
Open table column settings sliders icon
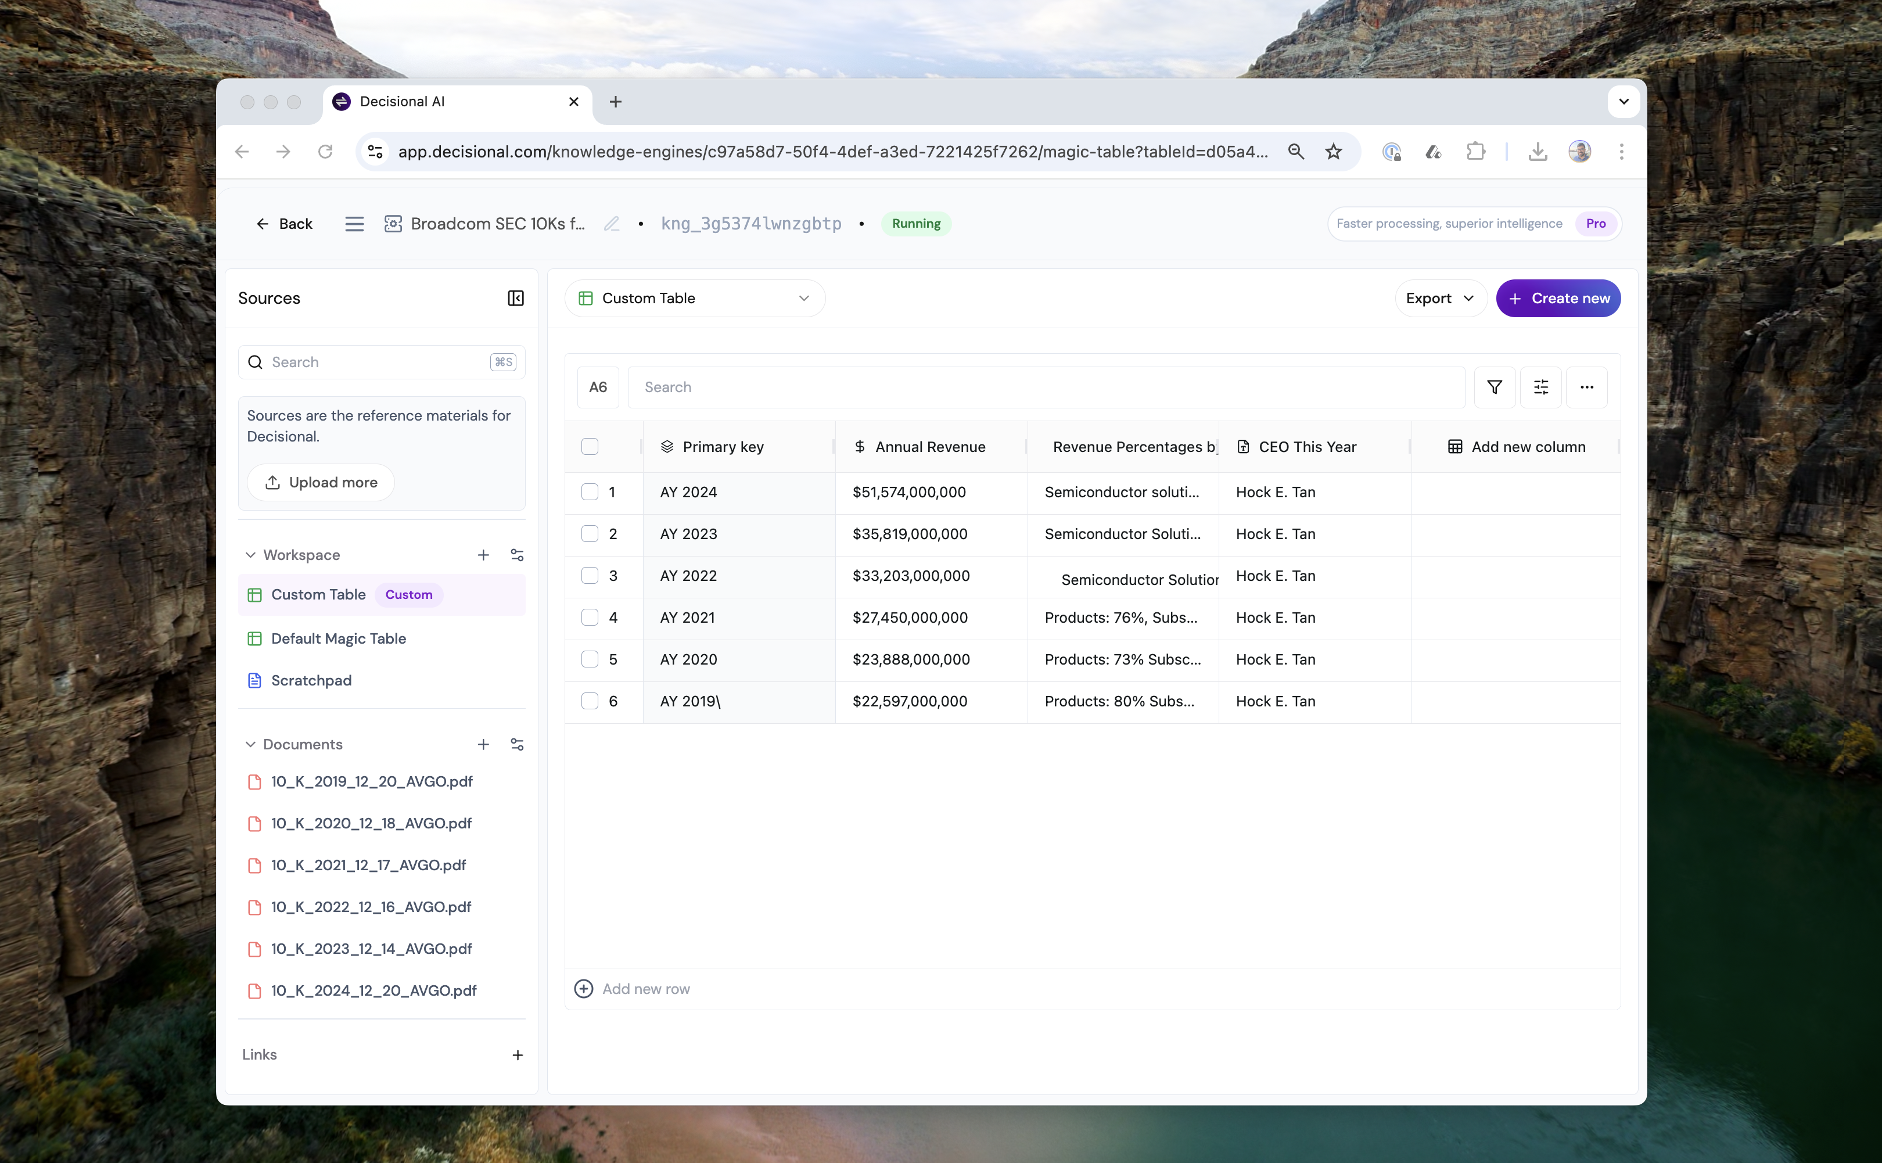pos(1540,387)
